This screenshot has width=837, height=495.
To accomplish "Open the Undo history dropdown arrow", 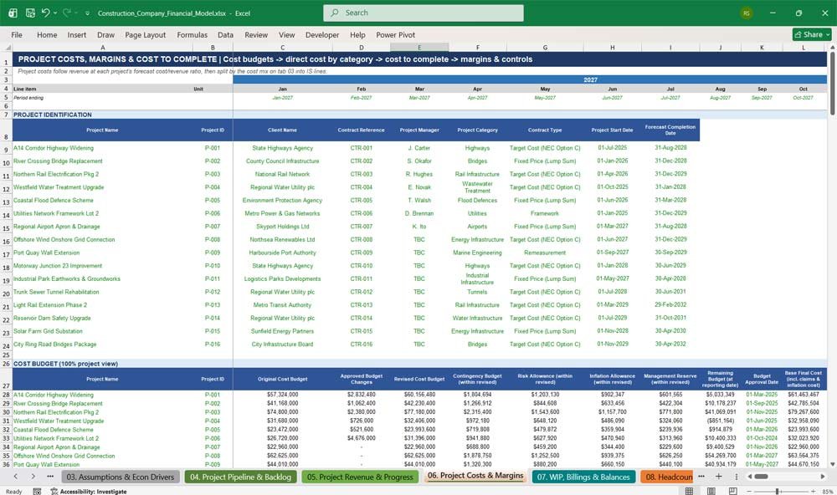I will (x=55, y=13).
